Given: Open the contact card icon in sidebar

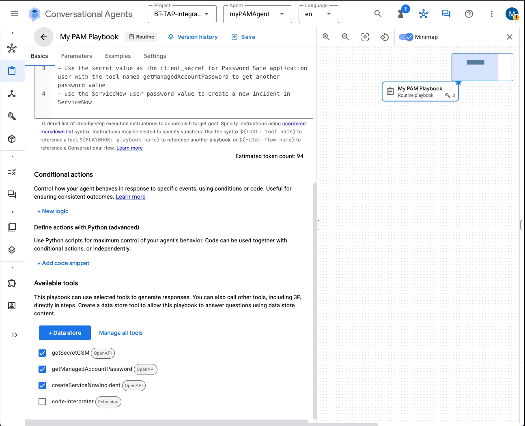Looking at the screenshot, I should pos(12,306).
